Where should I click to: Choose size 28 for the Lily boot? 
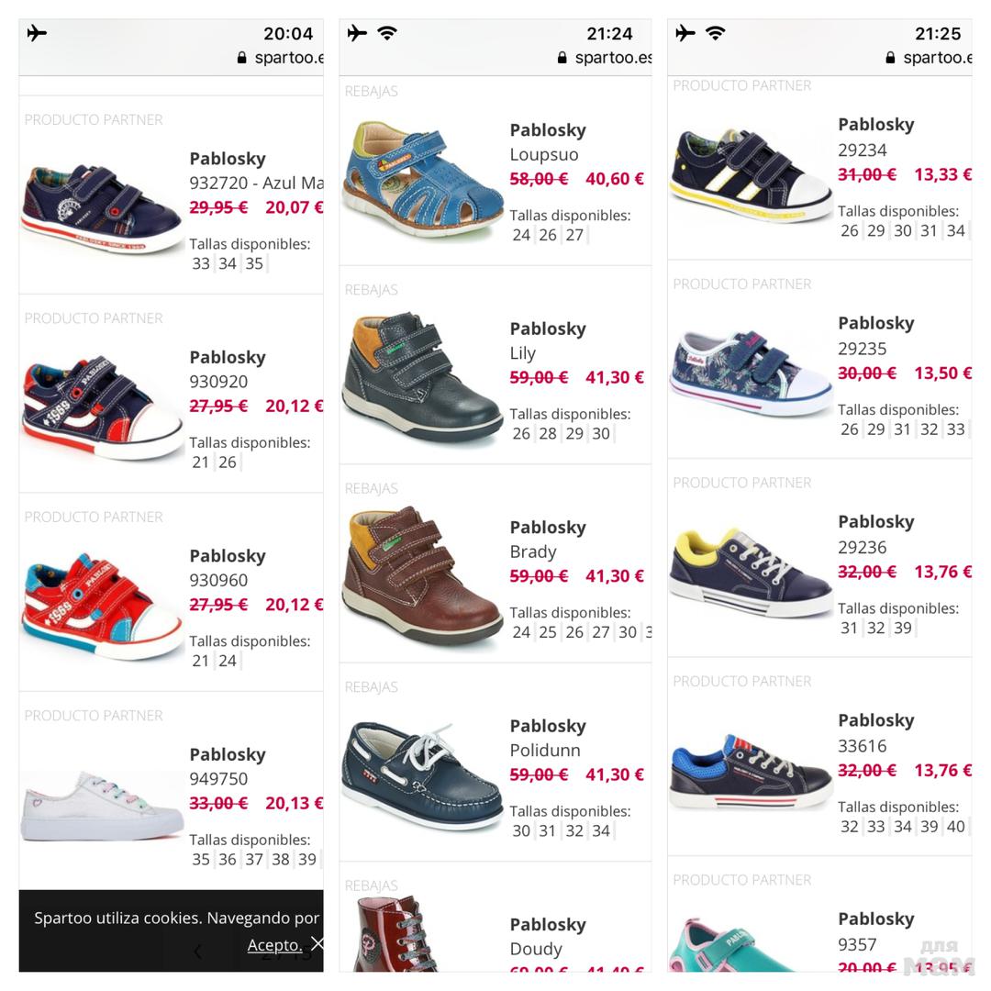548,434
